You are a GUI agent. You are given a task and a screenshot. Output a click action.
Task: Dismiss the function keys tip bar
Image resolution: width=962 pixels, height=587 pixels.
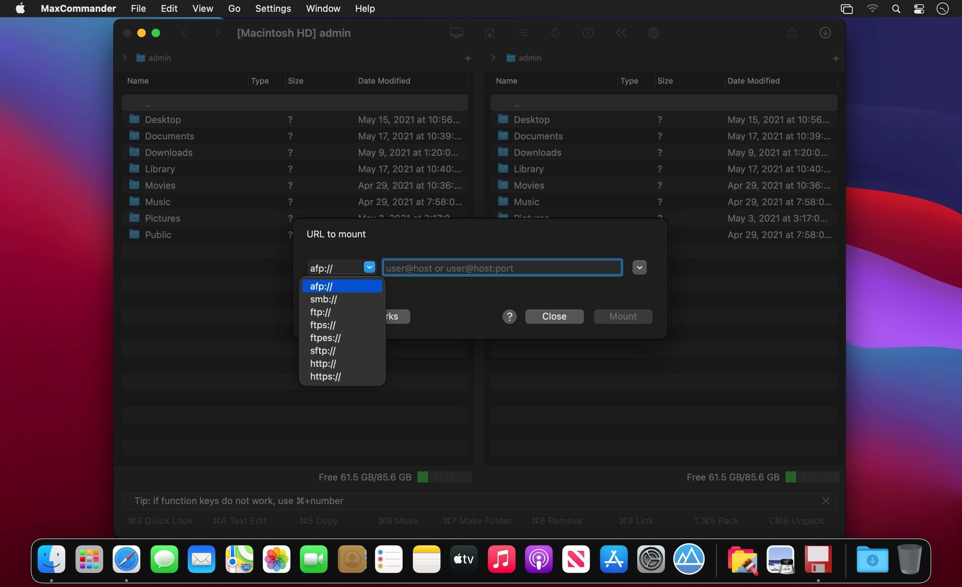pyautogui.click(x=825, y=501)
